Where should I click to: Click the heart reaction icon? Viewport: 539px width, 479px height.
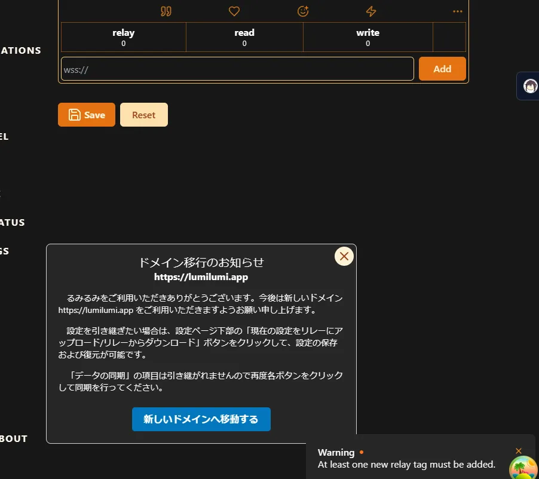(234, 11)
